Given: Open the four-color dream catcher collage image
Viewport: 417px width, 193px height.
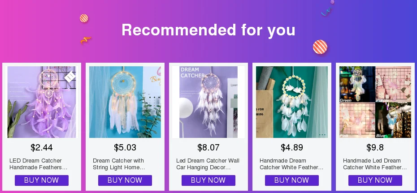Looking at the screenshot, I should coord(375,102).
